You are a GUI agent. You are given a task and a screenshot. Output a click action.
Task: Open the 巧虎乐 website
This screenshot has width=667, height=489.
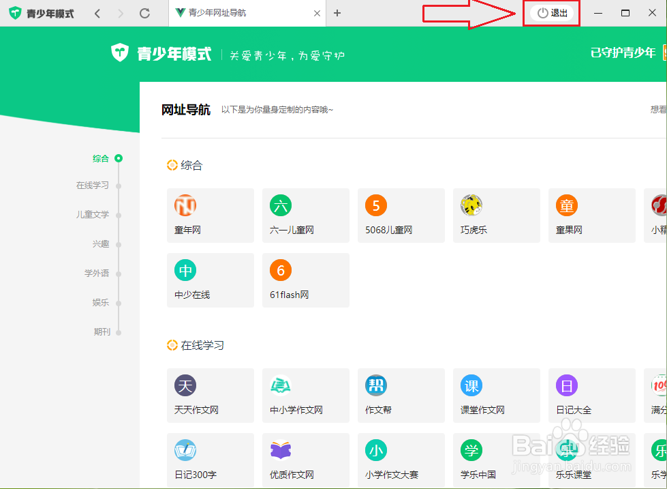[496, 216]
